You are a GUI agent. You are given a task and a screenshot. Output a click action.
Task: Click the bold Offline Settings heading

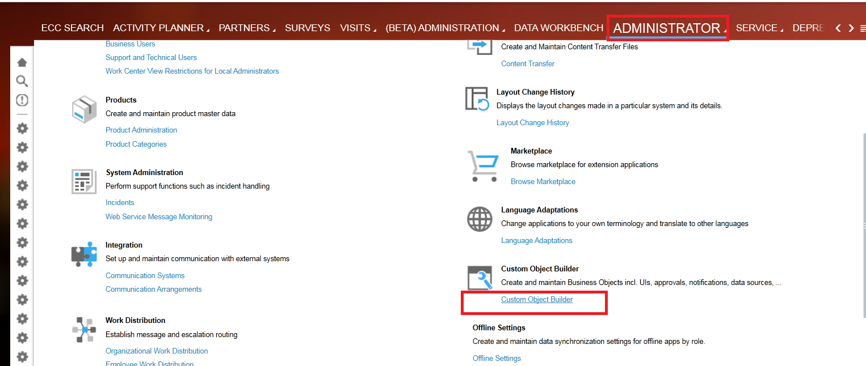(499, 327)
